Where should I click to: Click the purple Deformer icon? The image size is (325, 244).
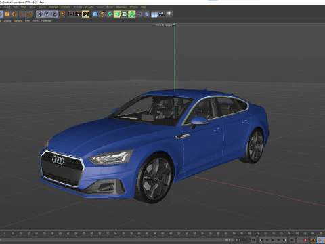point(139,14)
